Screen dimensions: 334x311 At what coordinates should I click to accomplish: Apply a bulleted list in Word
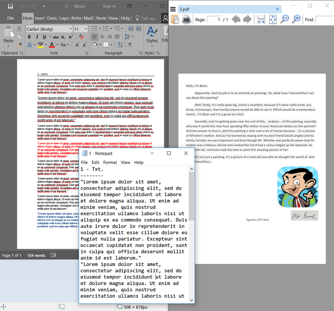94,29
